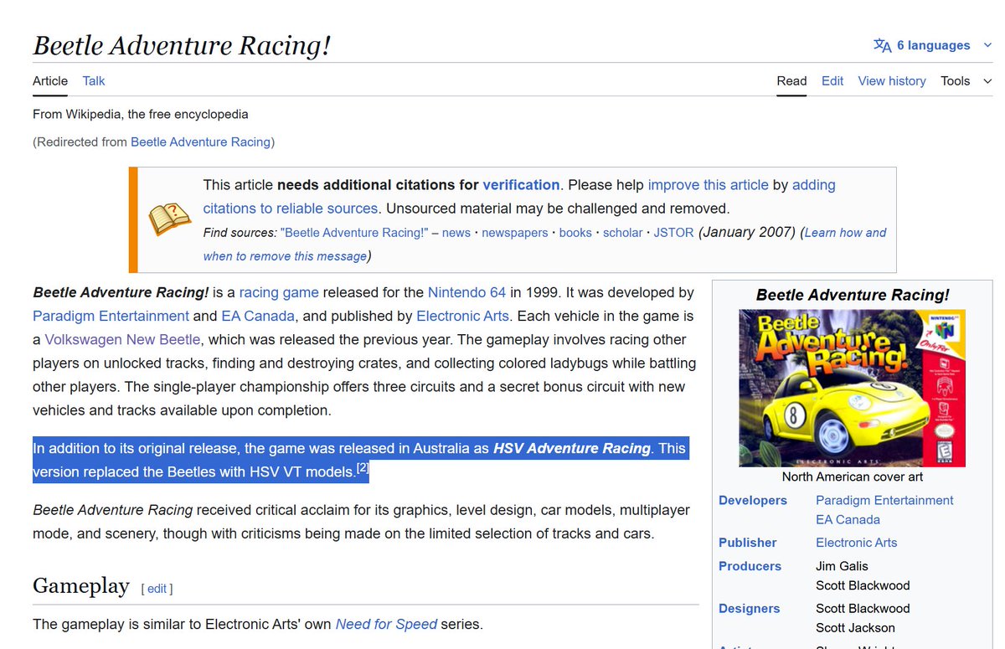Click the question book citation icon

(170, 219)
